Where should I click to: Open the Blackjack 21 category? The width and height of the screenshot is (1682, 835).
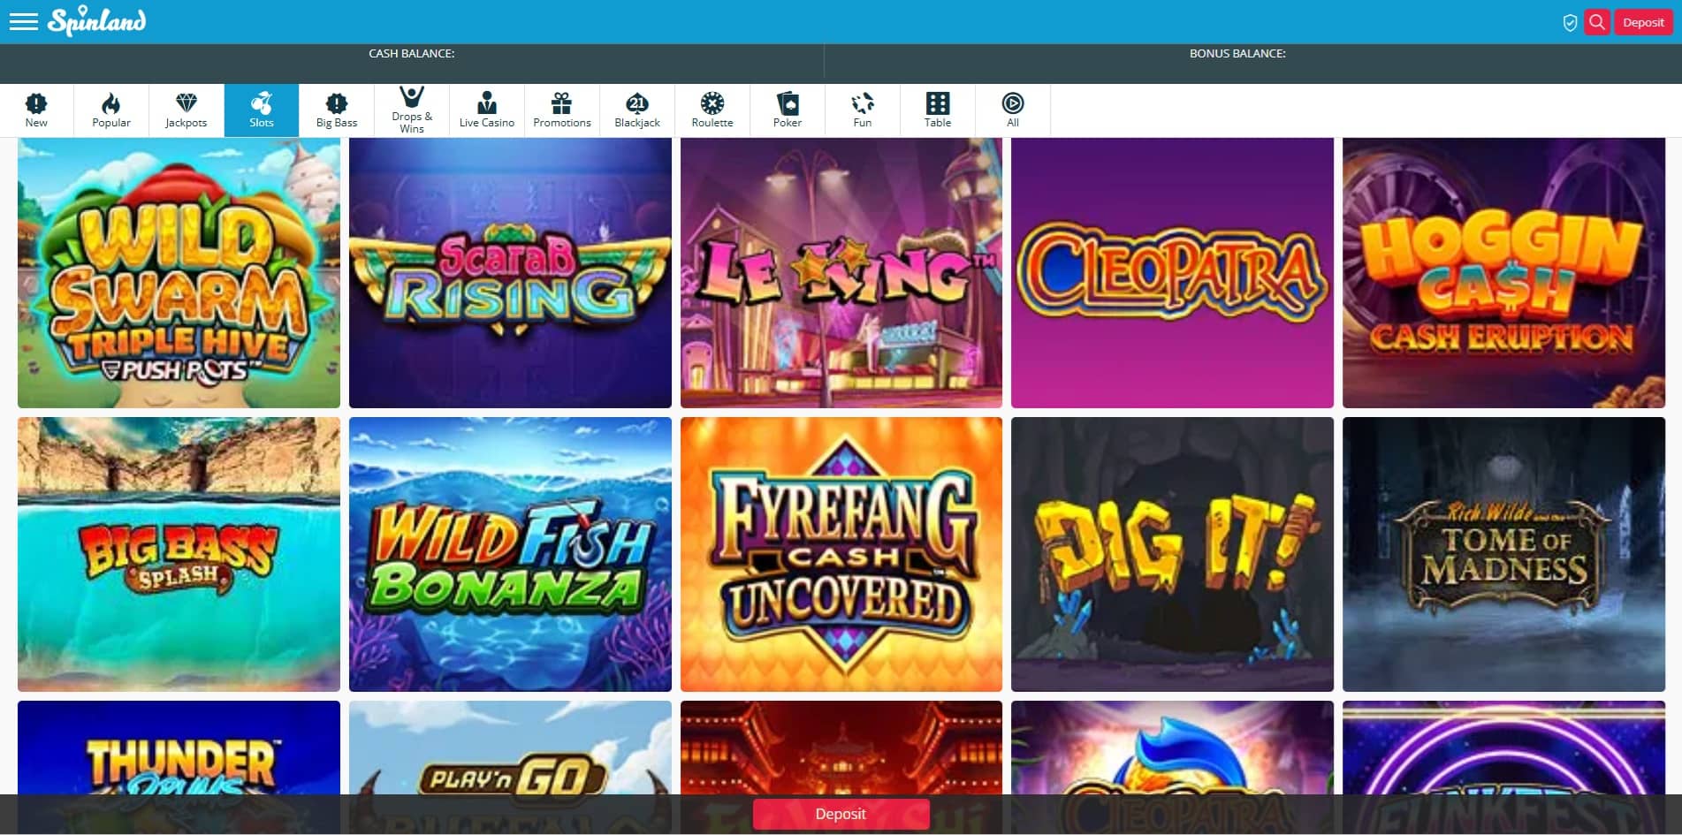click(x=636, y=110)
